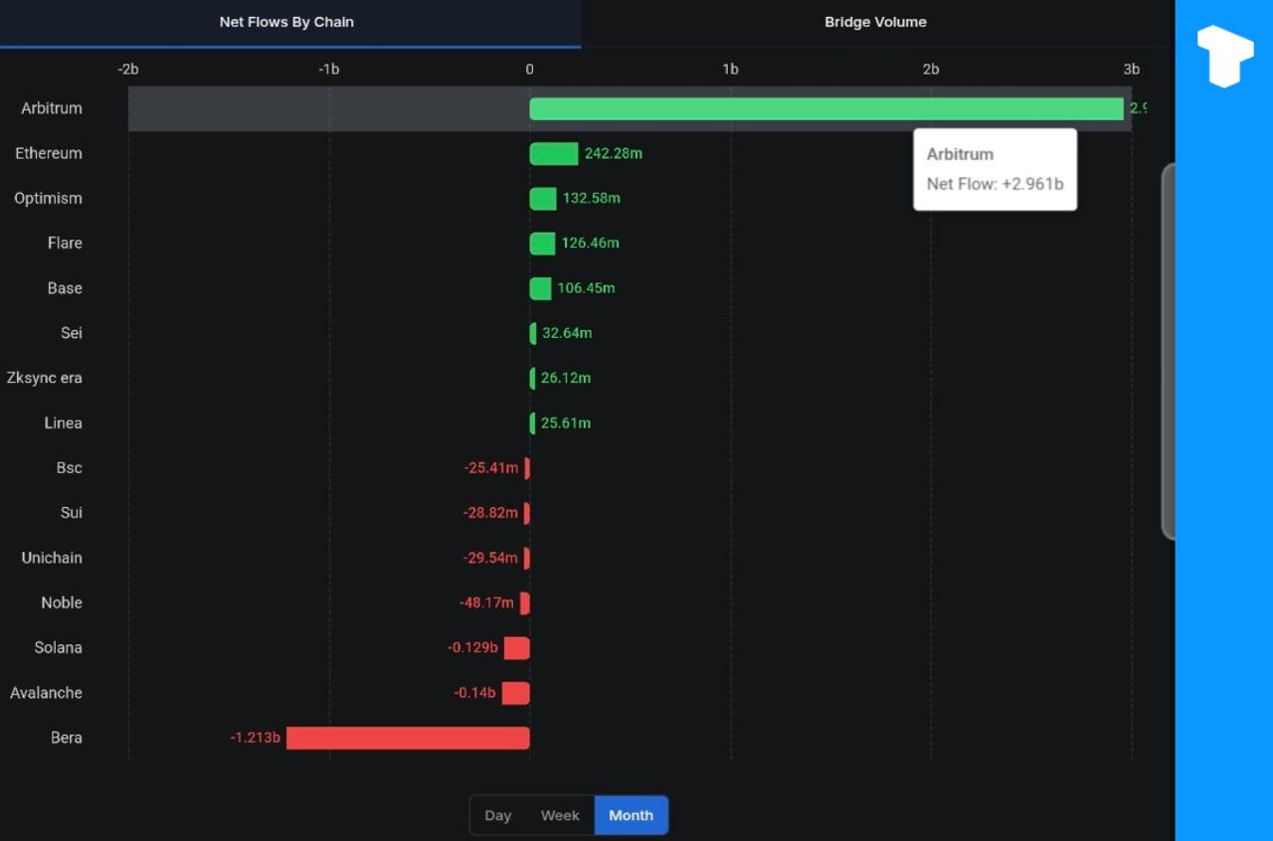Click the -0.14b value label
This screenshot has width=1273, height=841.
click(x=475, y=693)
